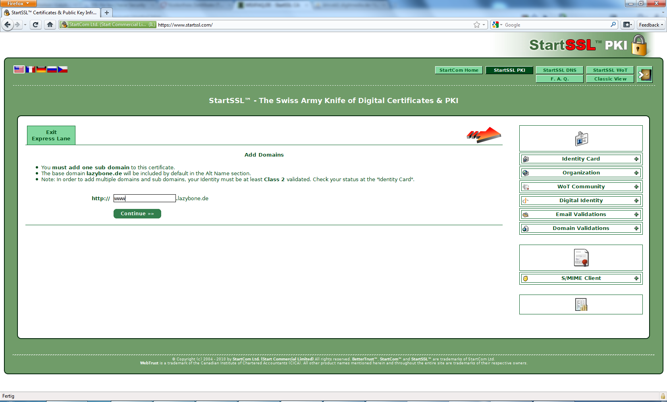The height and width of the screenshot is (402, 667).
Task: Switch site language to English flag
Action: 19,69
